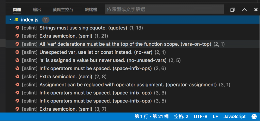Select the 問題 problems tab
This screenshot has height=121, width=260.
(x=17, y=10)
